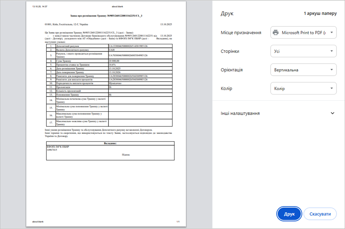Open the Місце призначення destination dropdown
The width and height of the screenshot is (345, 229).
tap(303, 32)
